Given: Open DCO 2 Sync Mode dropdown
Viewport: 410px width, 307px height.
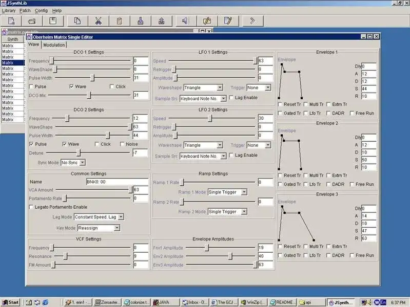Looking at the screenshot, I should coord(73,163).
